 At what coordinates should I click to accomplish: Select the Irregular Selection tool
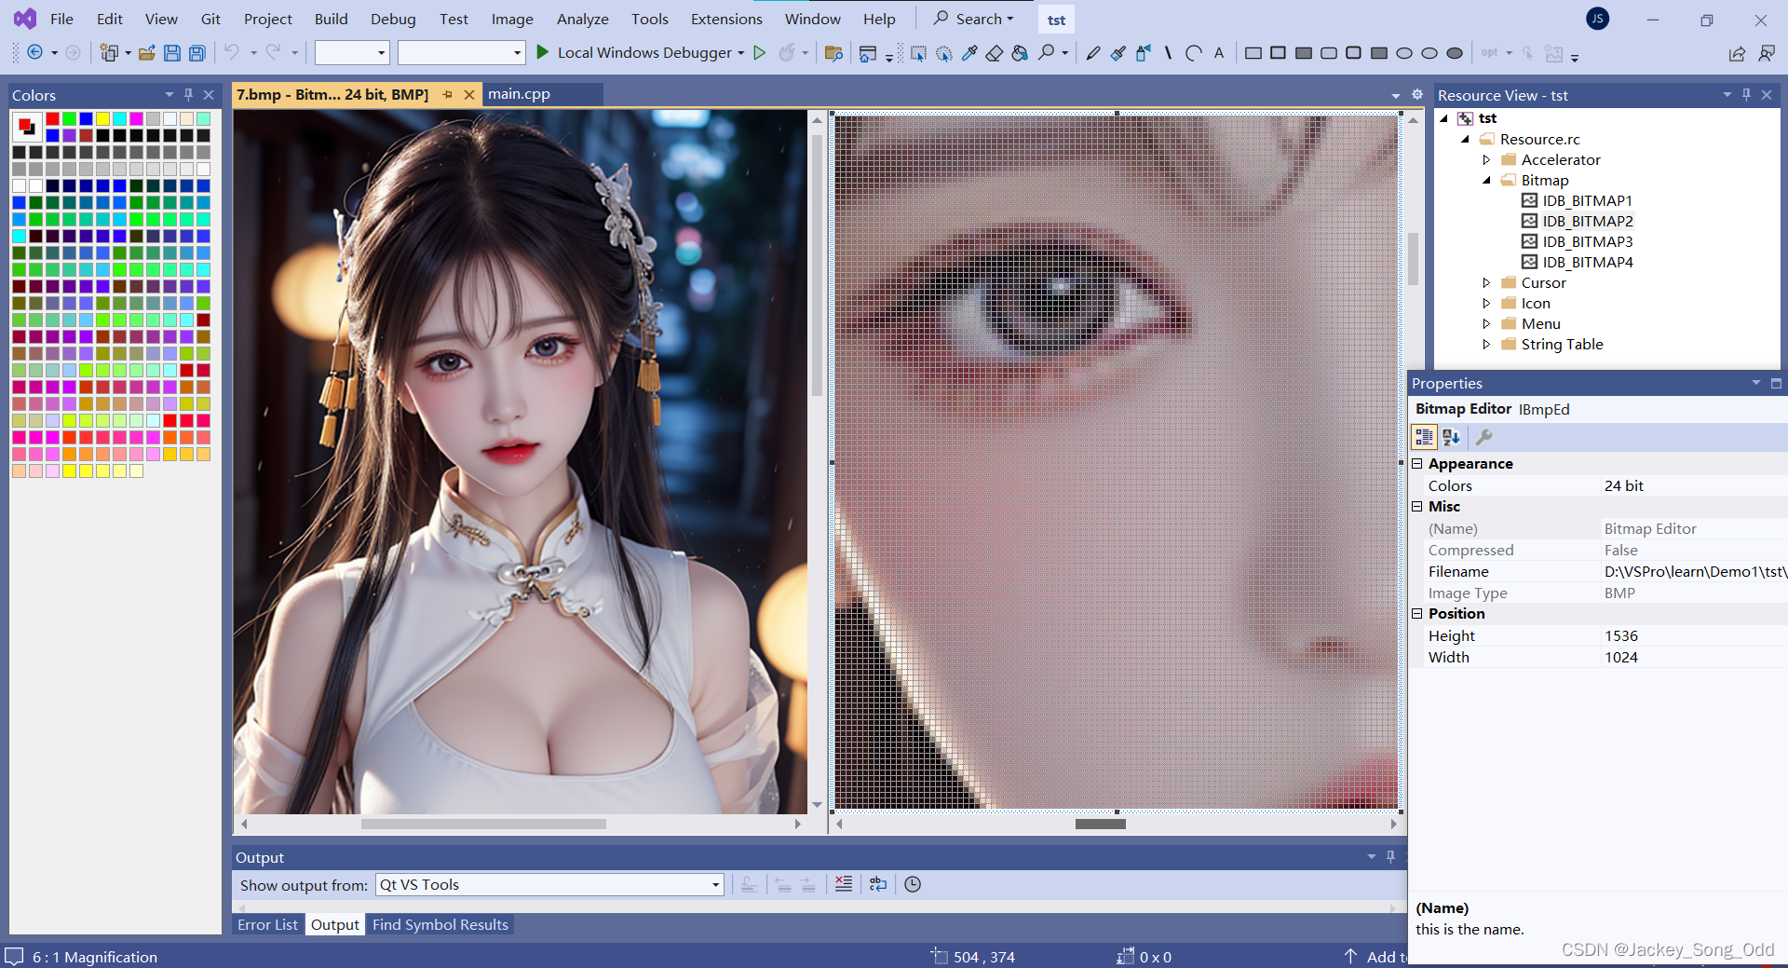tap(943, 53)
